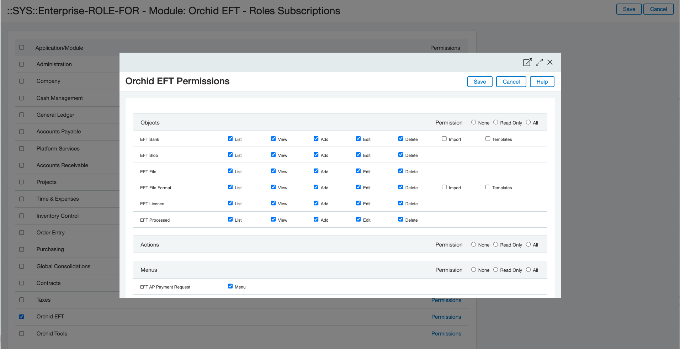Image resolution: width=680 pixels, height=349 pixels.
Task: Uncheck List for EFT File
Action: pyautogui.click(x=230, y=171)
